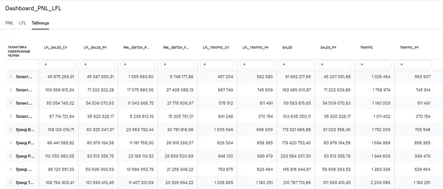Expand the row with LFL_SALES_CY 86 120 551,33

[11, 170]
